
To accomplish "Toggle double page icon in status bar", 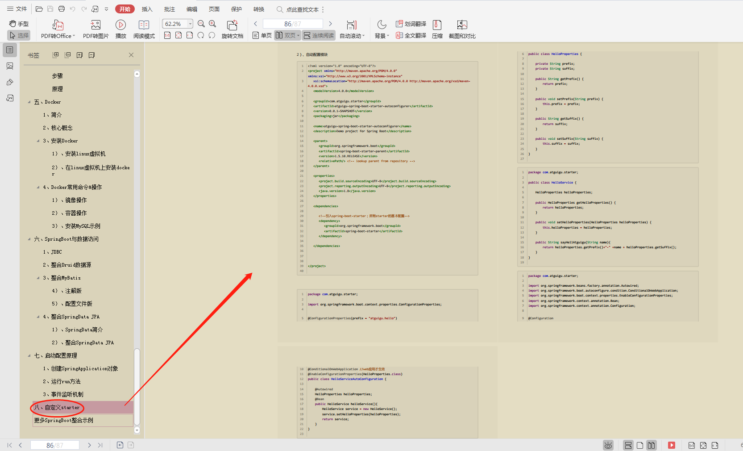I will click(652, 445).
